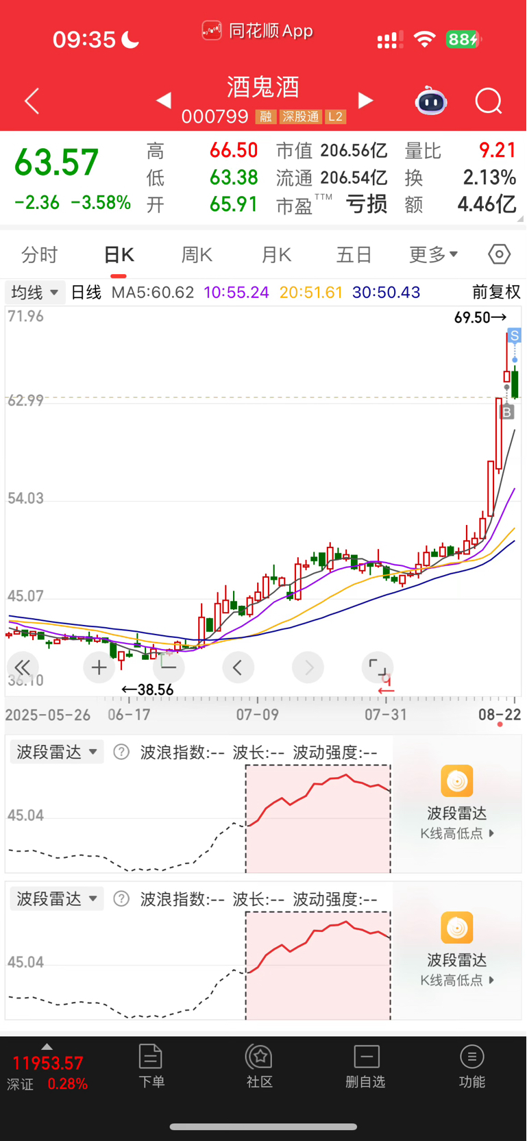Viewport: 527px width, 1141px height.
Task: Open fullscreen chart expand button
Action: (x=378, y=667)
